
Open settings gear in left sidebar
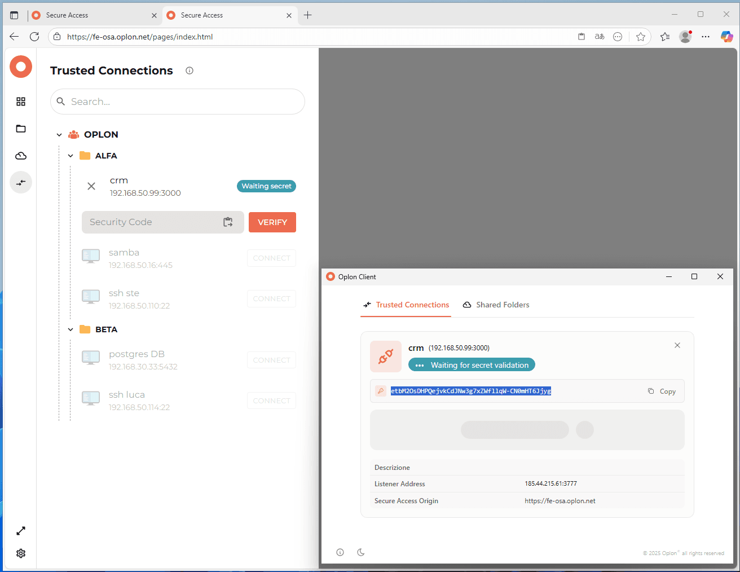[21, 553]
